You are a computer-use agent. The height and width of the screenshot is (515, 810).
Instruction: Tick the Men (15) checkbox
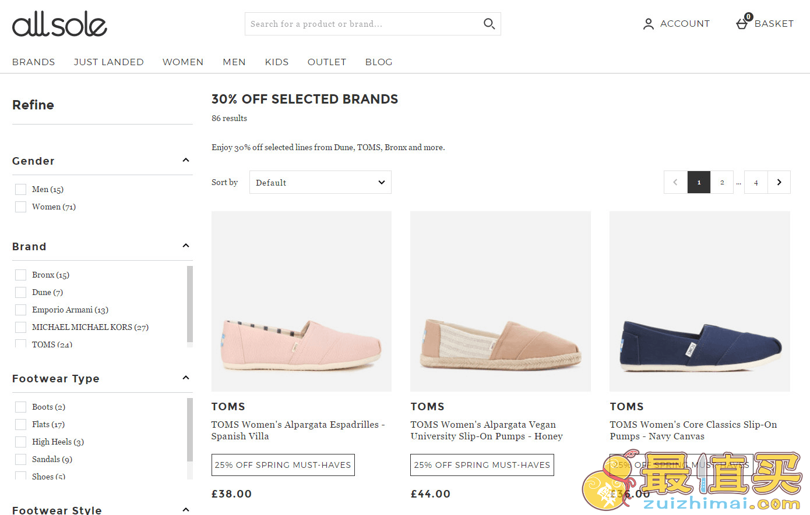(x=20, y=189)
